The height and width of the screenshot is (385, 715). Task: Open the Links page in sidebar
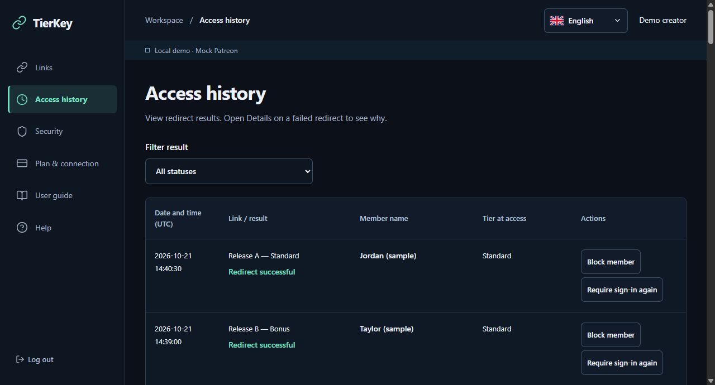(x=63, y=68)
